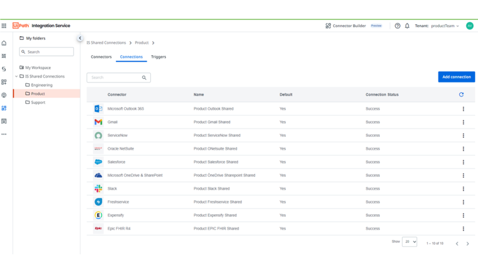Click the Salesforce connector icon
Image resolution: width=478 pixels, height=267 pixels.
click(x=98, y=162)
